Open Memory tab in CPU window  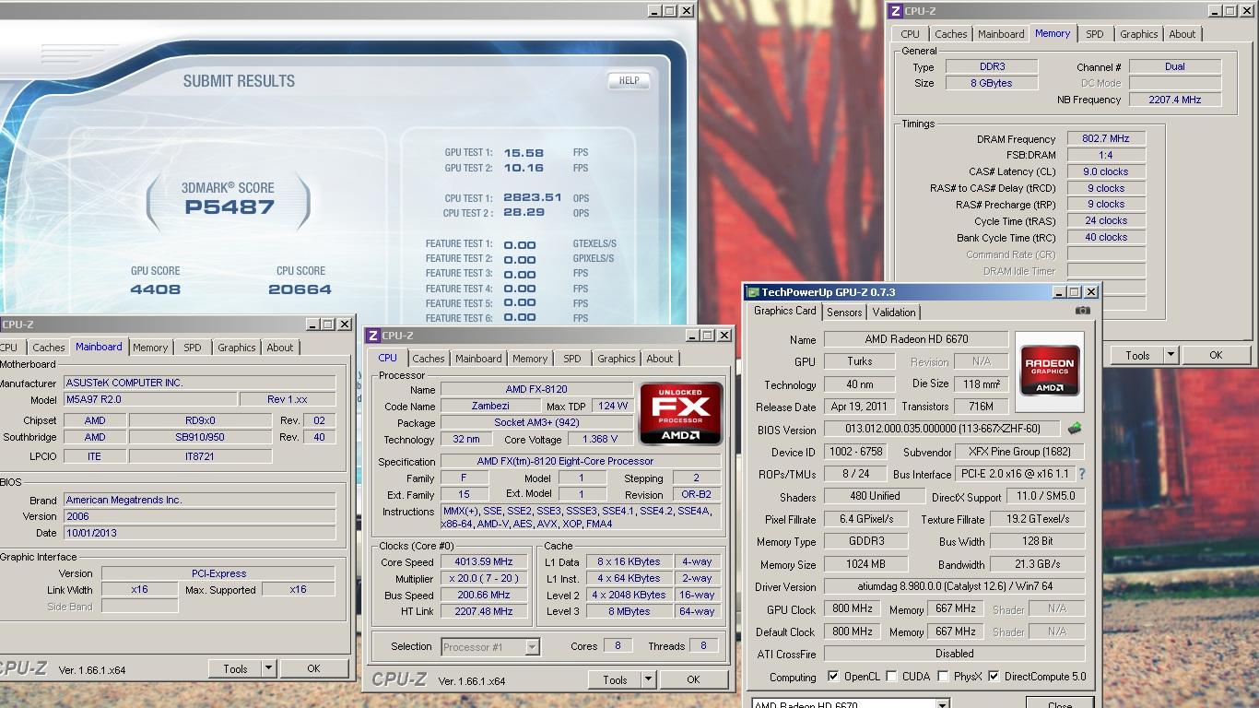click(x=529, y=359)
